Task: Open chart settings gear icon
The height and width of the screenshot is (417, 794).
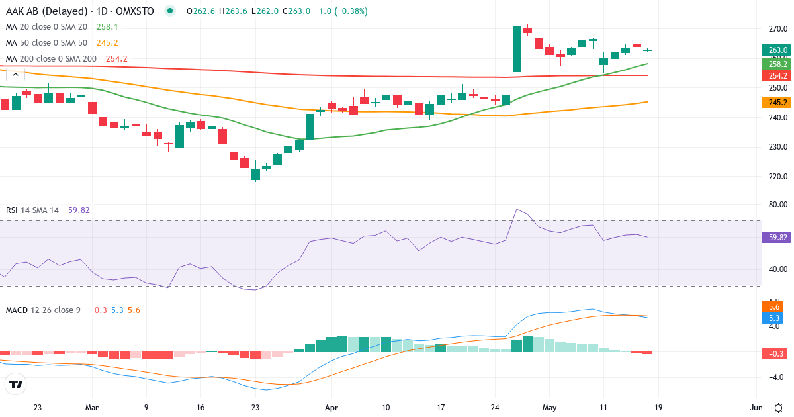Action: point(779,407)
